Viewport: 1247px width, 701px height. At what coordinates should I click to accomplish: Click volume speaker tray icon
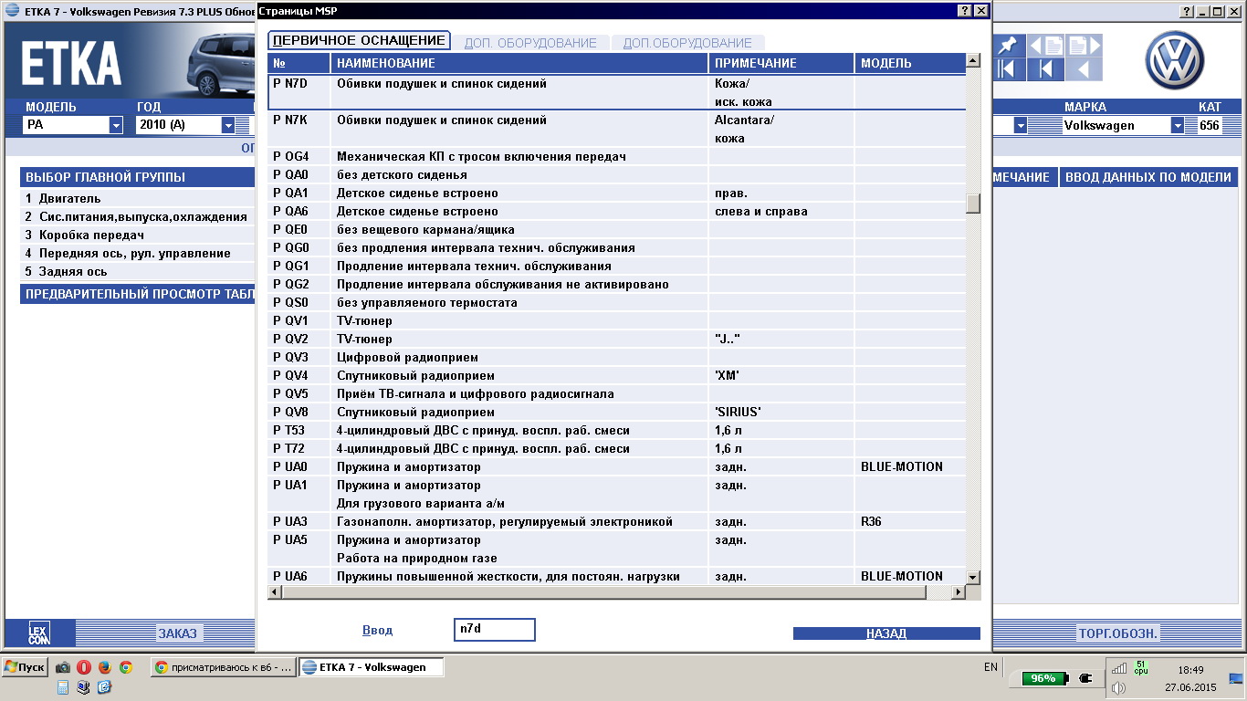click(x=1118, y=688)
